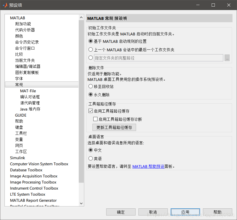This screenshot has width=237, height=220.
Task: Click the full folder path input field
Action: 159,58
